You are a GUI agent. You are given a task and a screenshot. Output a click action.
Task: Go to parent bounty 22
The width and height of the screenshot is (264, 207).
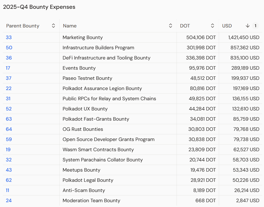[9, 88]
